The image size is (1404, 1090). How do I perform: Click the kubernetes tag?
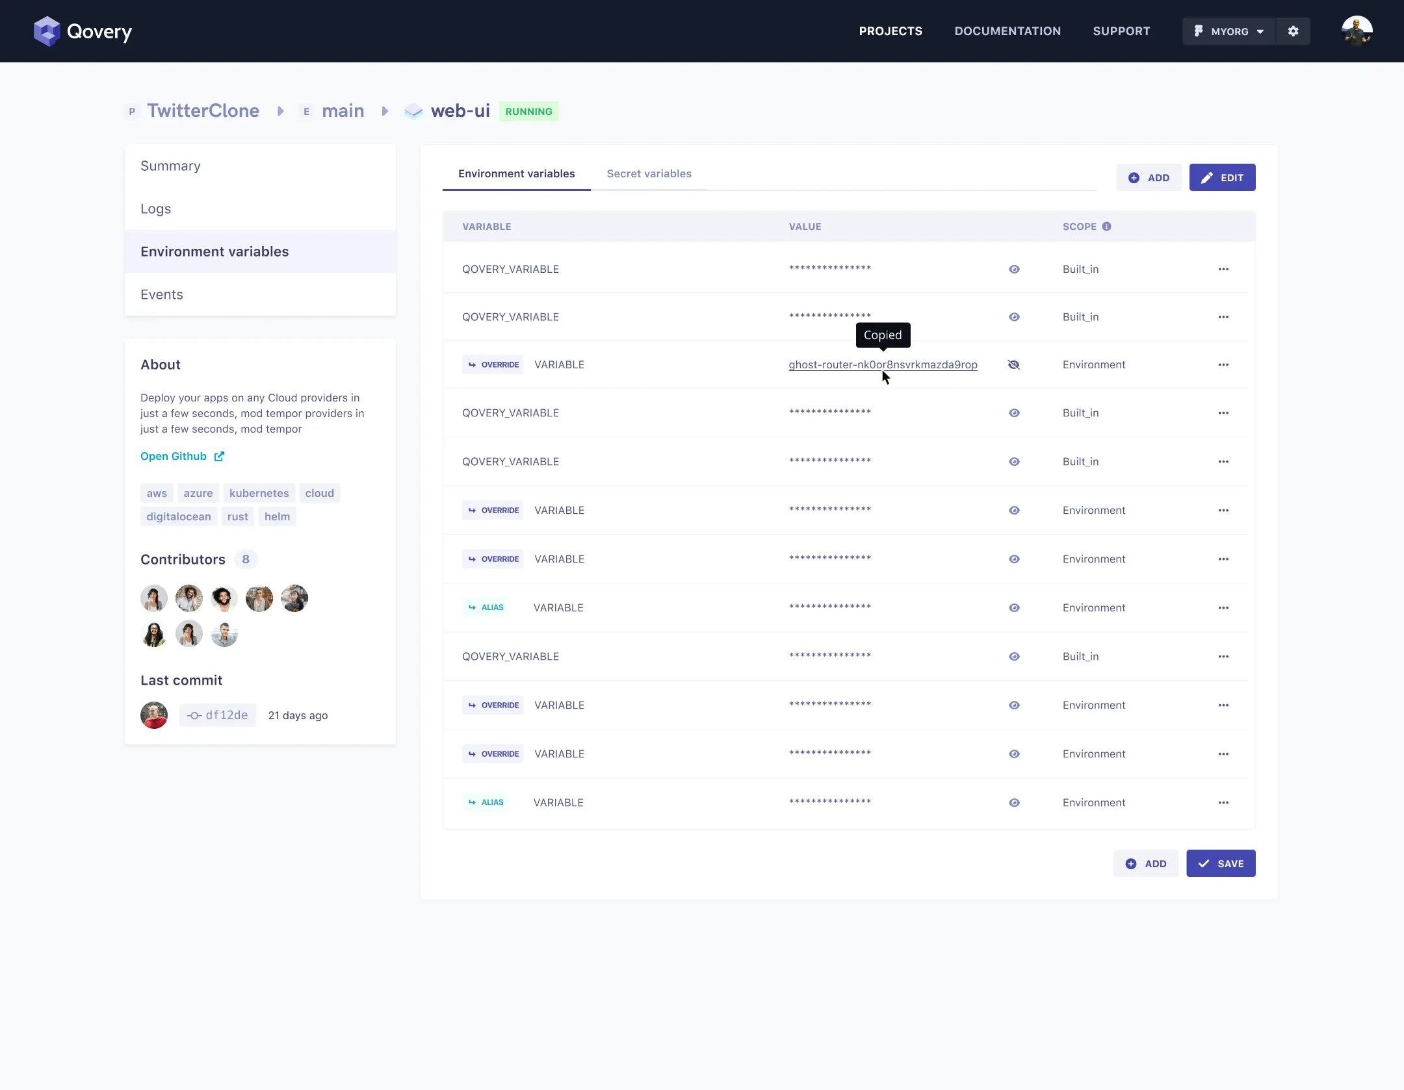coord(259,493)
